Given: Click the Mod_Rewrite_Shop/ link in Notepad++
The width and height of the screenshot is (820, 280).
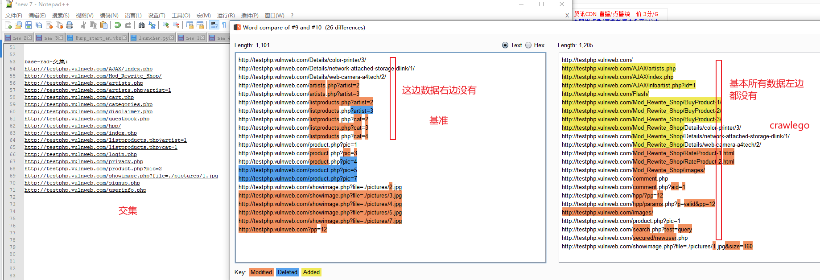Looking at the screenshot, I should click(x=93, y=76).
